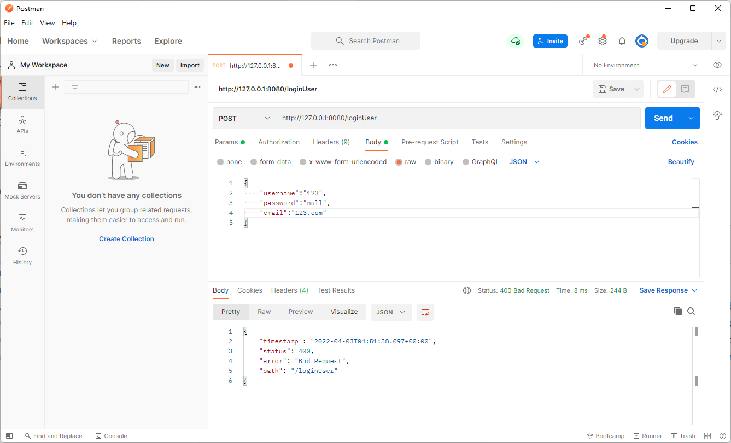The width and height of the screenshot is (731, 443).
Task: Open the Save button dropdown arrow
Action: pos(636,89)
